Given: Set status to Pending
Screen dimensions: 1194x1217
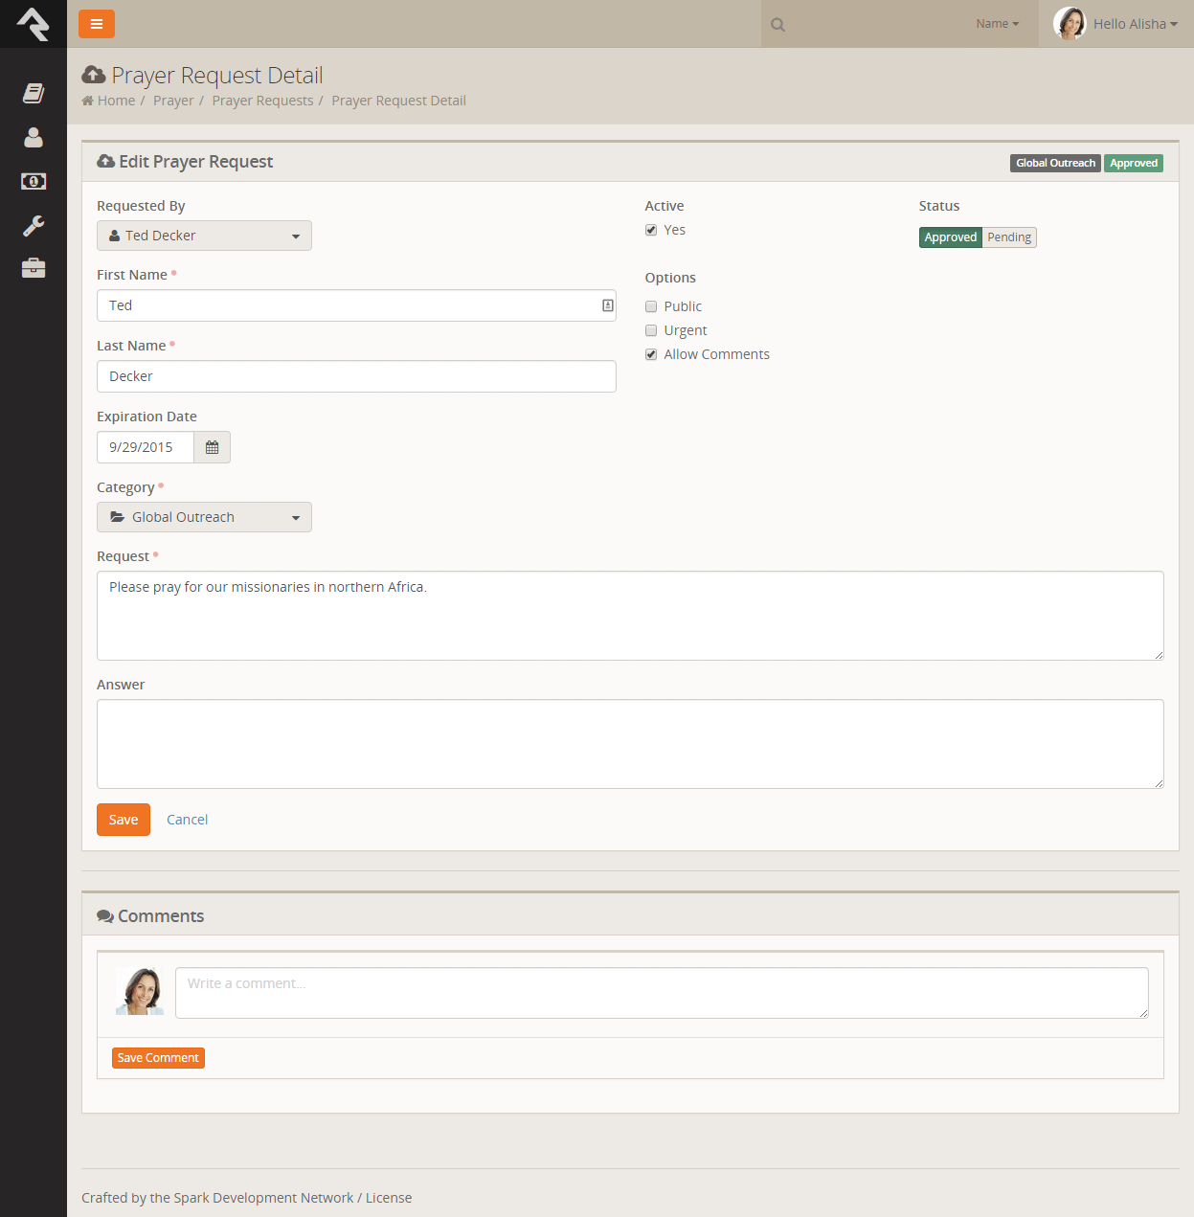Looking at the screenshot, I should click(1009, 237).
